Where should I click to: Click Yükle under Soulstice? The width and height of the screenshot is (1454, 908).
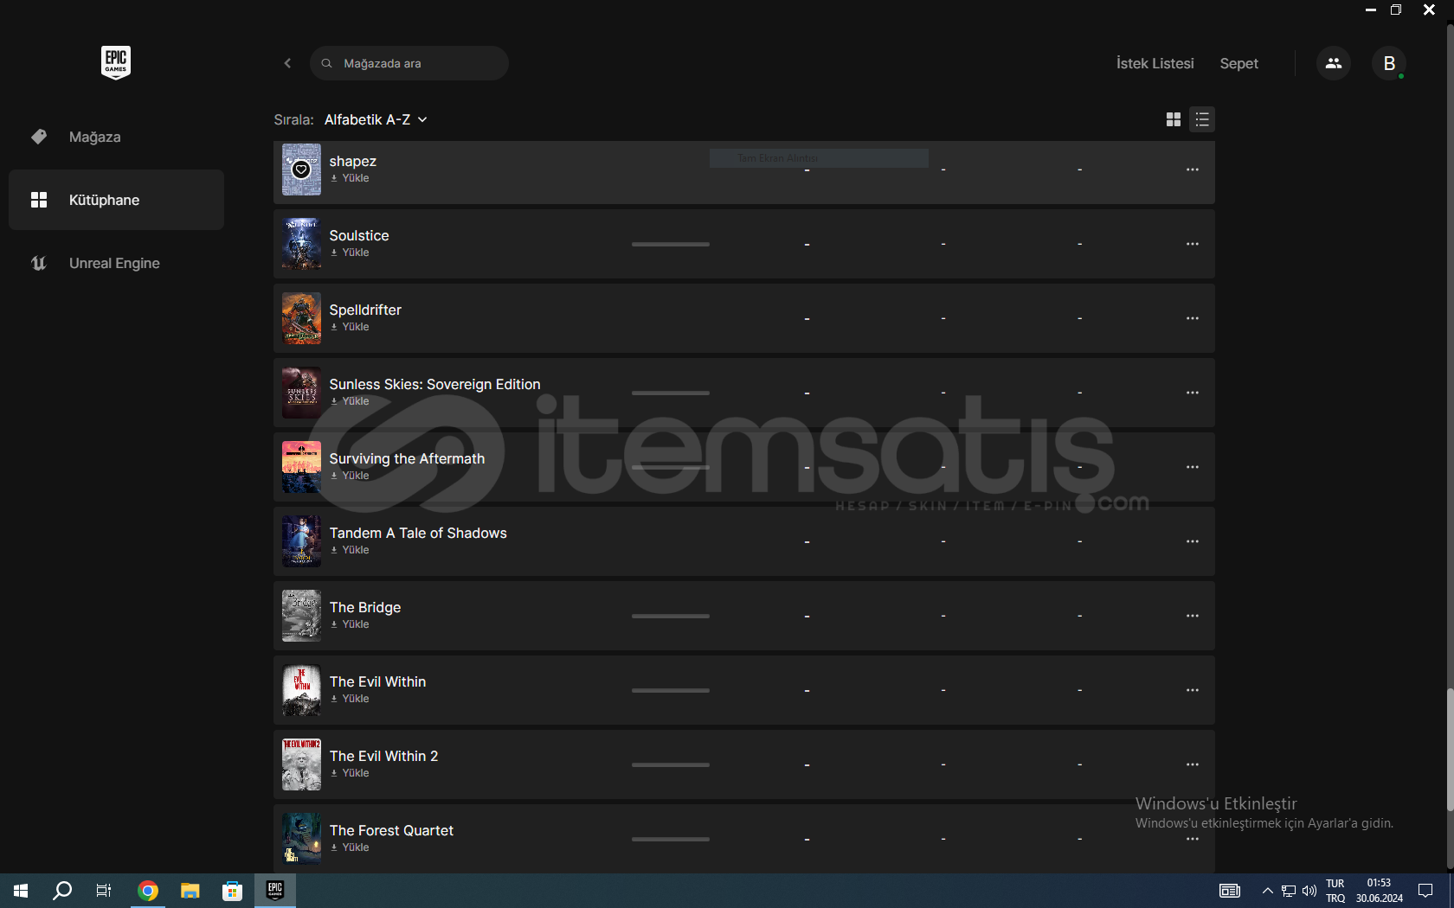pyautogui.click(x=350, y=253)
